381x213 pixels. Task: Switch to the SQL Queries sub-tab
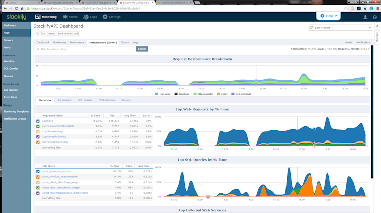click(x=85, y=100)
